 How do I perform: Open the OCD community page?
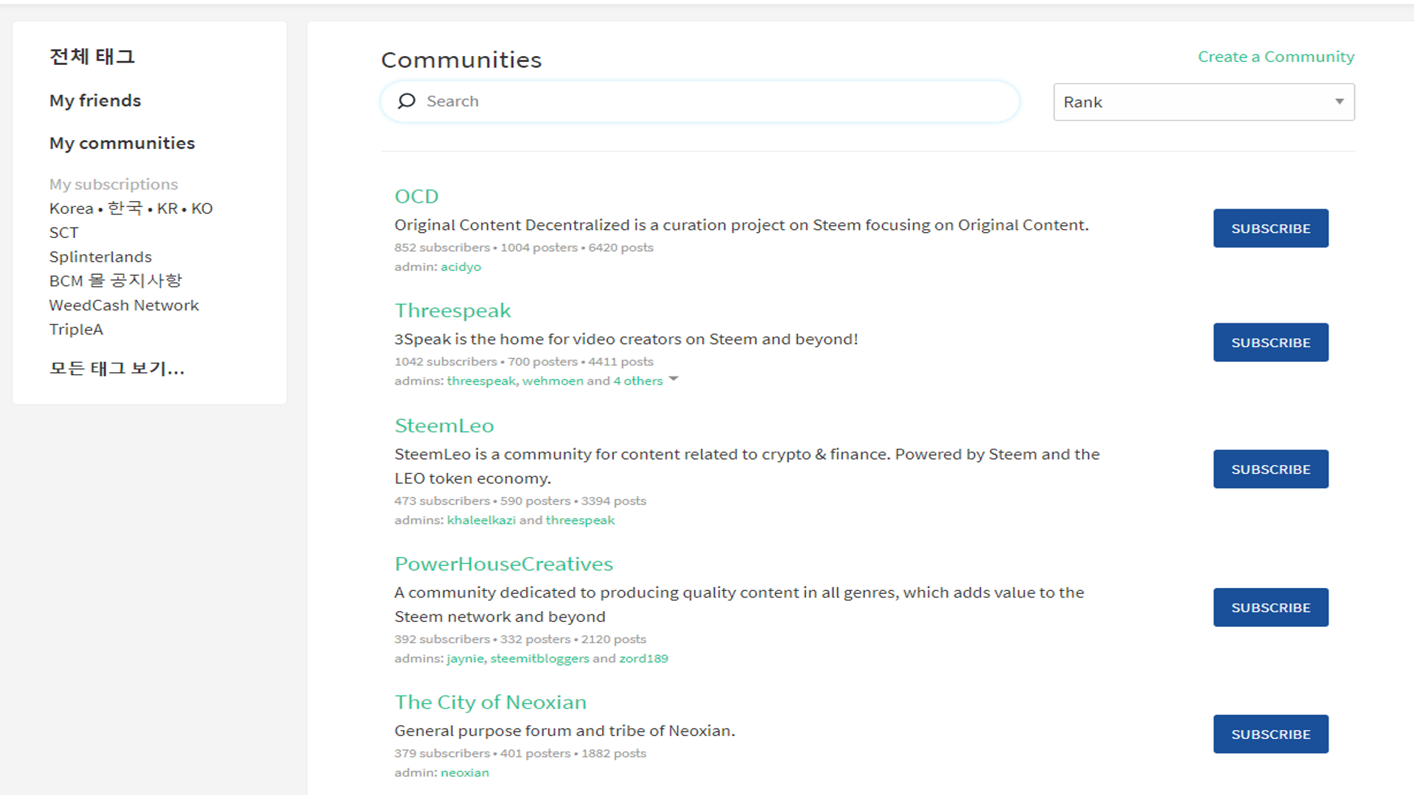coord(416,196)
